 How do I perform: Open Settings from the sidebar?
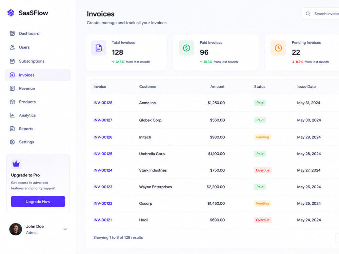38,142
